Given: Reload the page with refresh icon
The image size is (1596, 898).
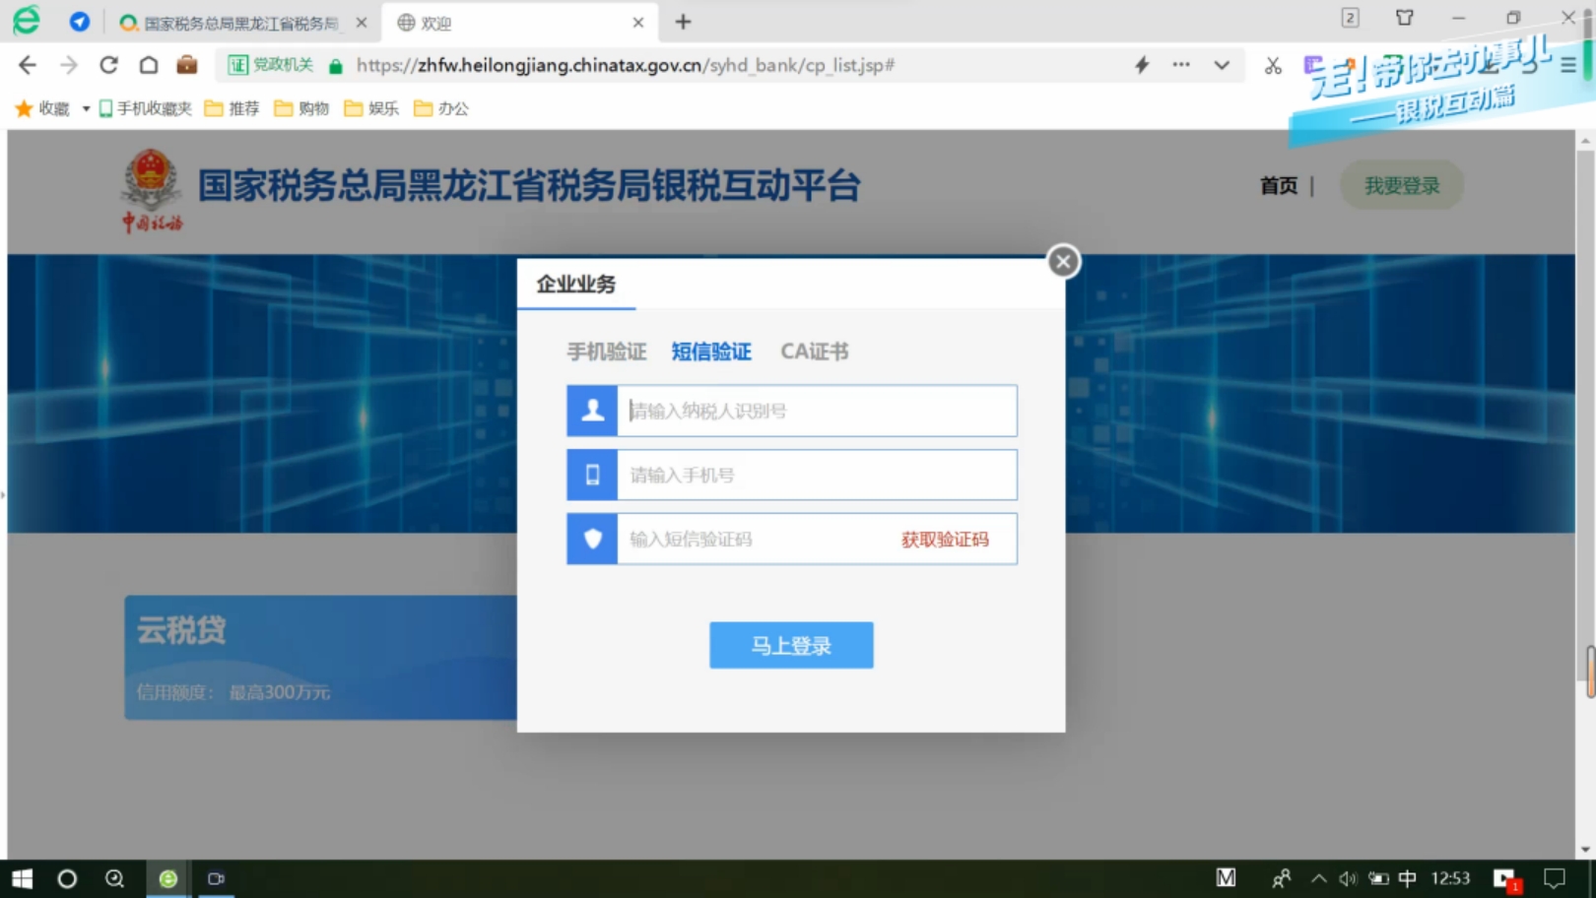Looking at the screenshot, I should [x=108, y=65].
